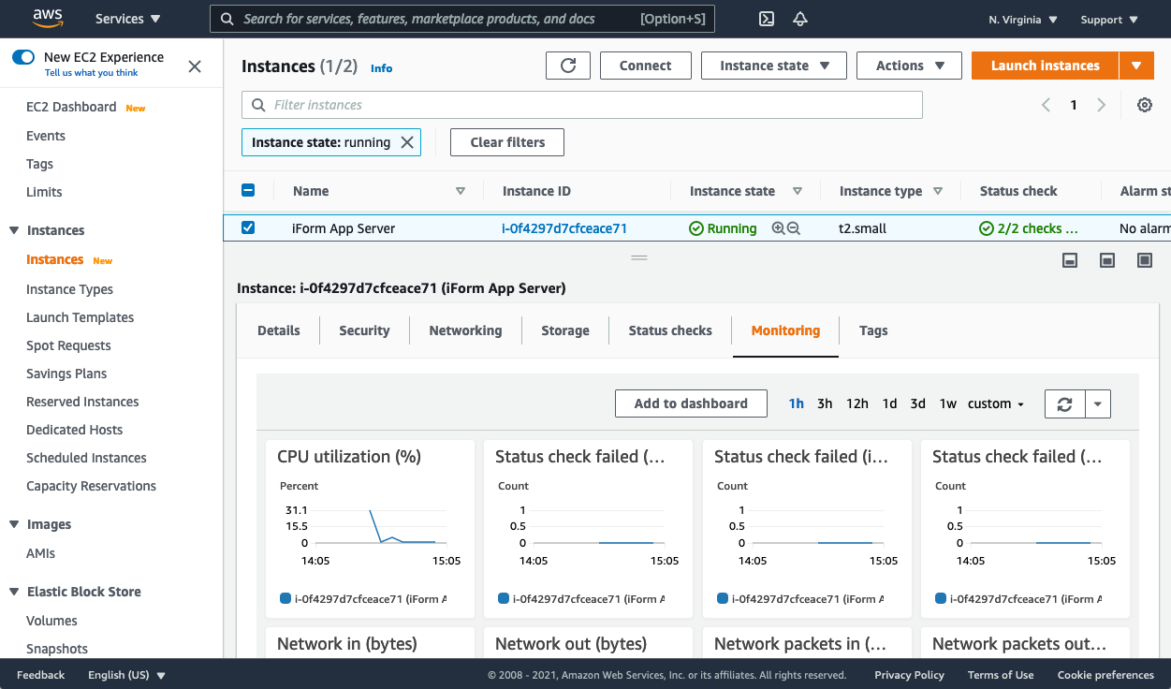Click the Feedback footer link
The width and height of the screenshot is (1171, 689).
point(41,675)
